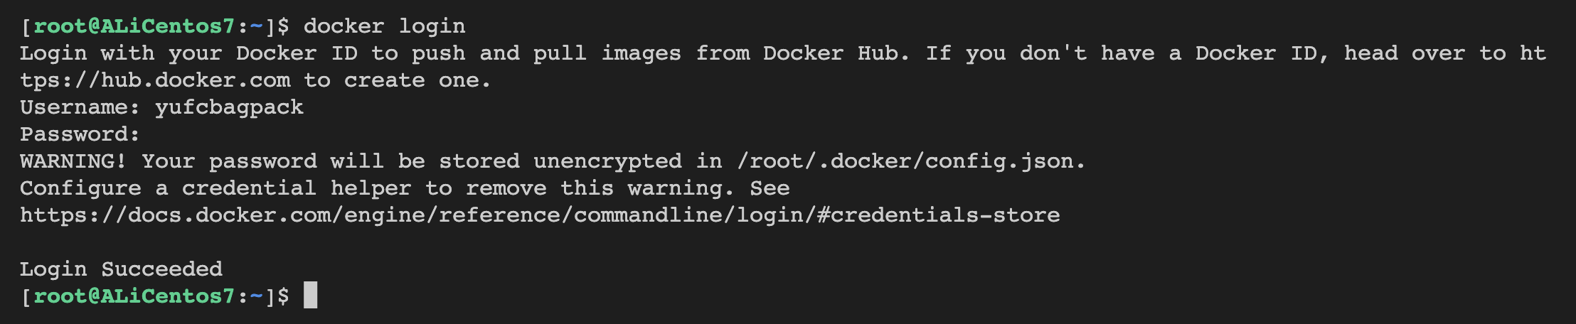
Task: Click the "Username:" prompt label
Action: [80, 107]
